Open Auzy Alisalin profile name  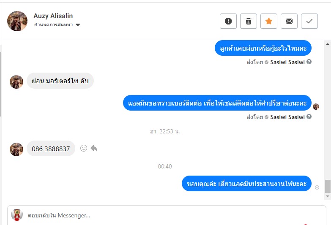click(53, 16)
